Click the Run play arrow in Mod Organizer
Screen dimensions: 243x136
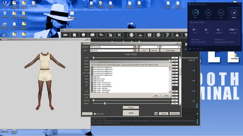[x=186, y=44]
